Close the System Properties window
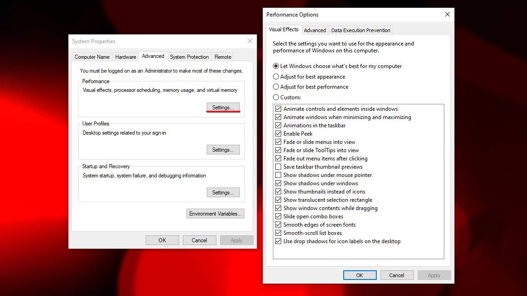Image resolution: width=527 pixels, height=296 pixels. (x=250, y=41)
